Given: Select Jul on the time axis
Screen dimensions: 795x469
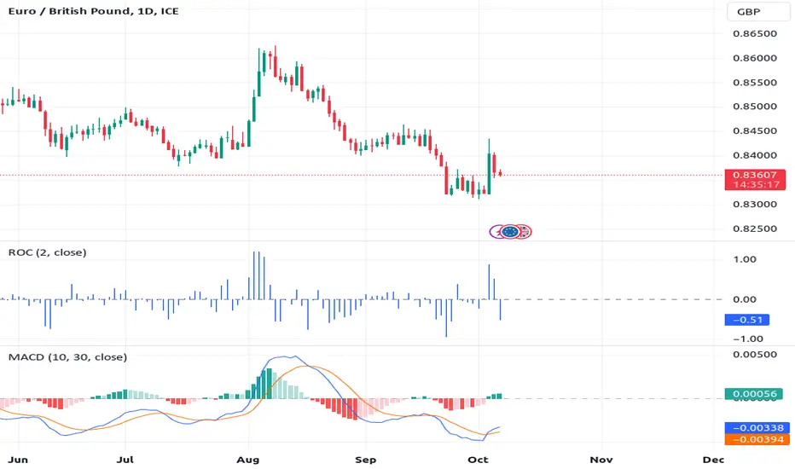Looking at the screenshot, I should click(125, 460).
